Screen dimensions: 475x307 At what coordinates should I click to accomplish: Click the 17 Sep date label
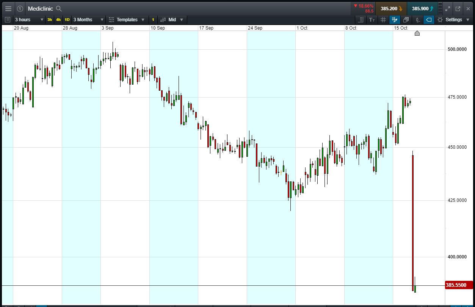(206, 28)
